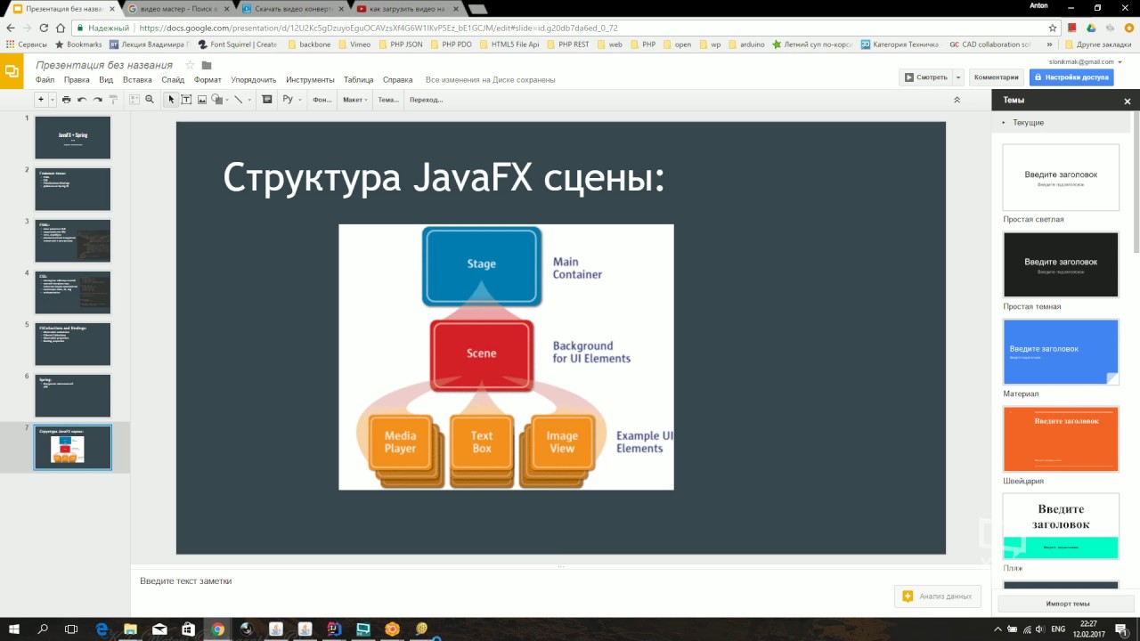Select the Text box tool
This screenshot has height=641, width=1140.
pos(187,100)
